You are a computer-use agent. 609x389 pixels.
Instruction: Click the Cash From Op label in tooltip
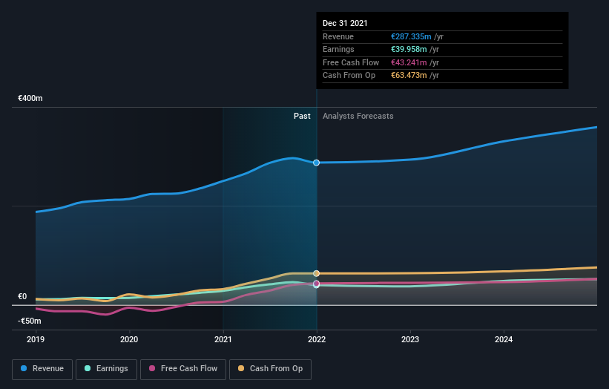(349, 76)
